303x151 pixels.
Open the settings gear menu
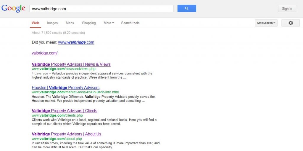[291, 23]
